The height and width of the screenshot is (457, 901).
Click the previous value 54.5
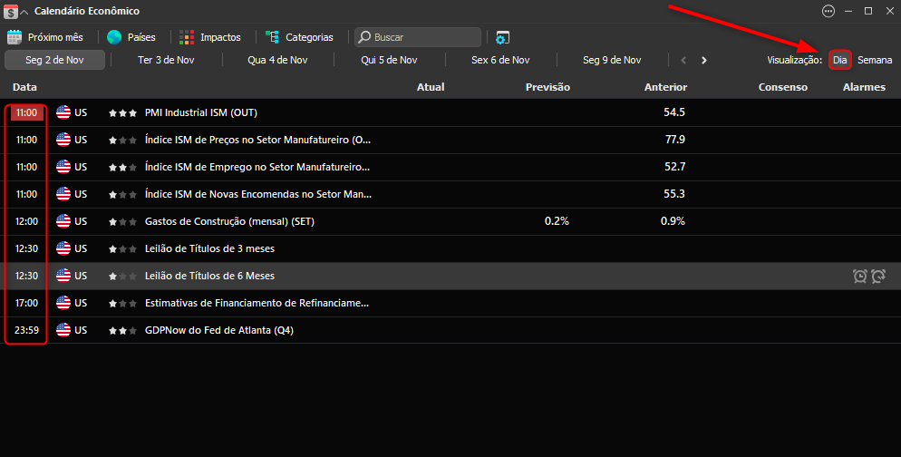(x=674, y=112)
